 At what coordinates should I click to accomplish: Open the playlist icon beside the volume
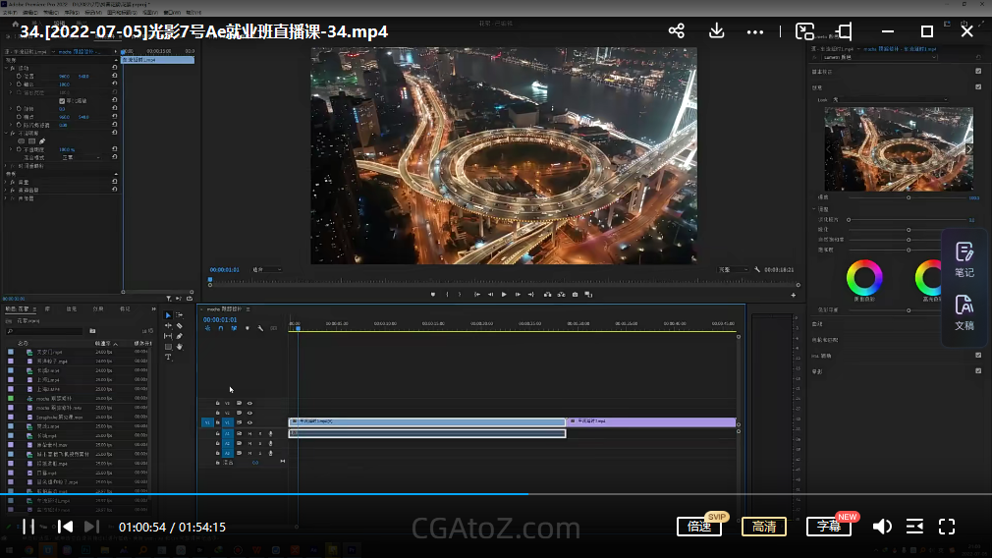914,527
